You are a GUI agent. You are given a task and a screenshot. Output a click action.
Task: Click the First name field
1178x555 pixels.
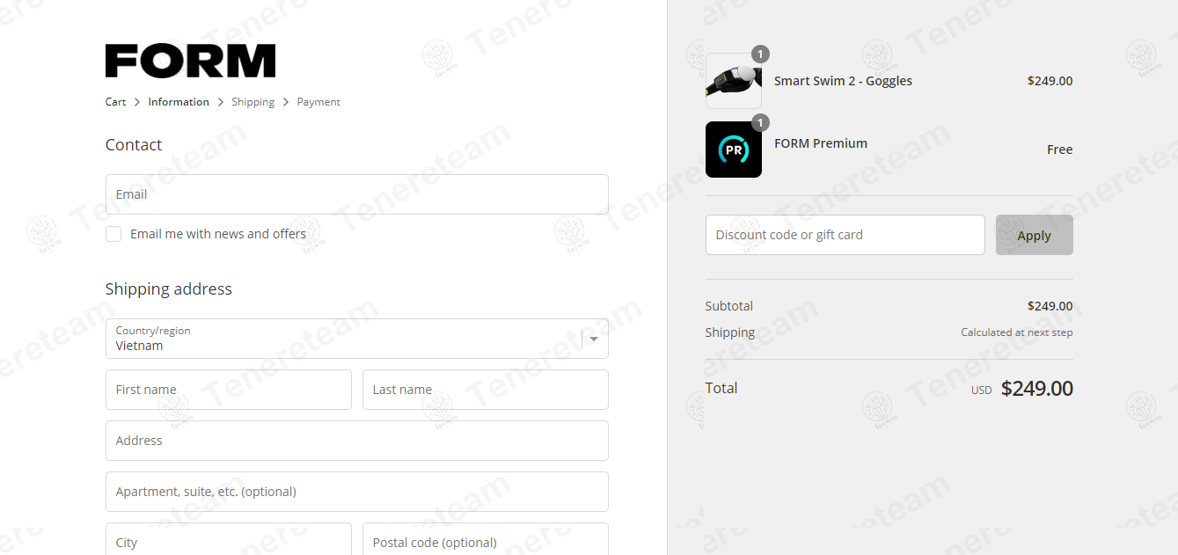point(228,390)
